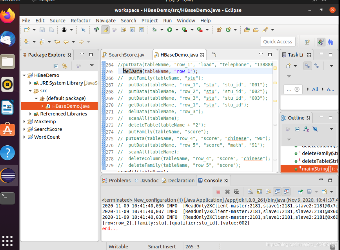Expand the MaxTemp project

point(24,122)
